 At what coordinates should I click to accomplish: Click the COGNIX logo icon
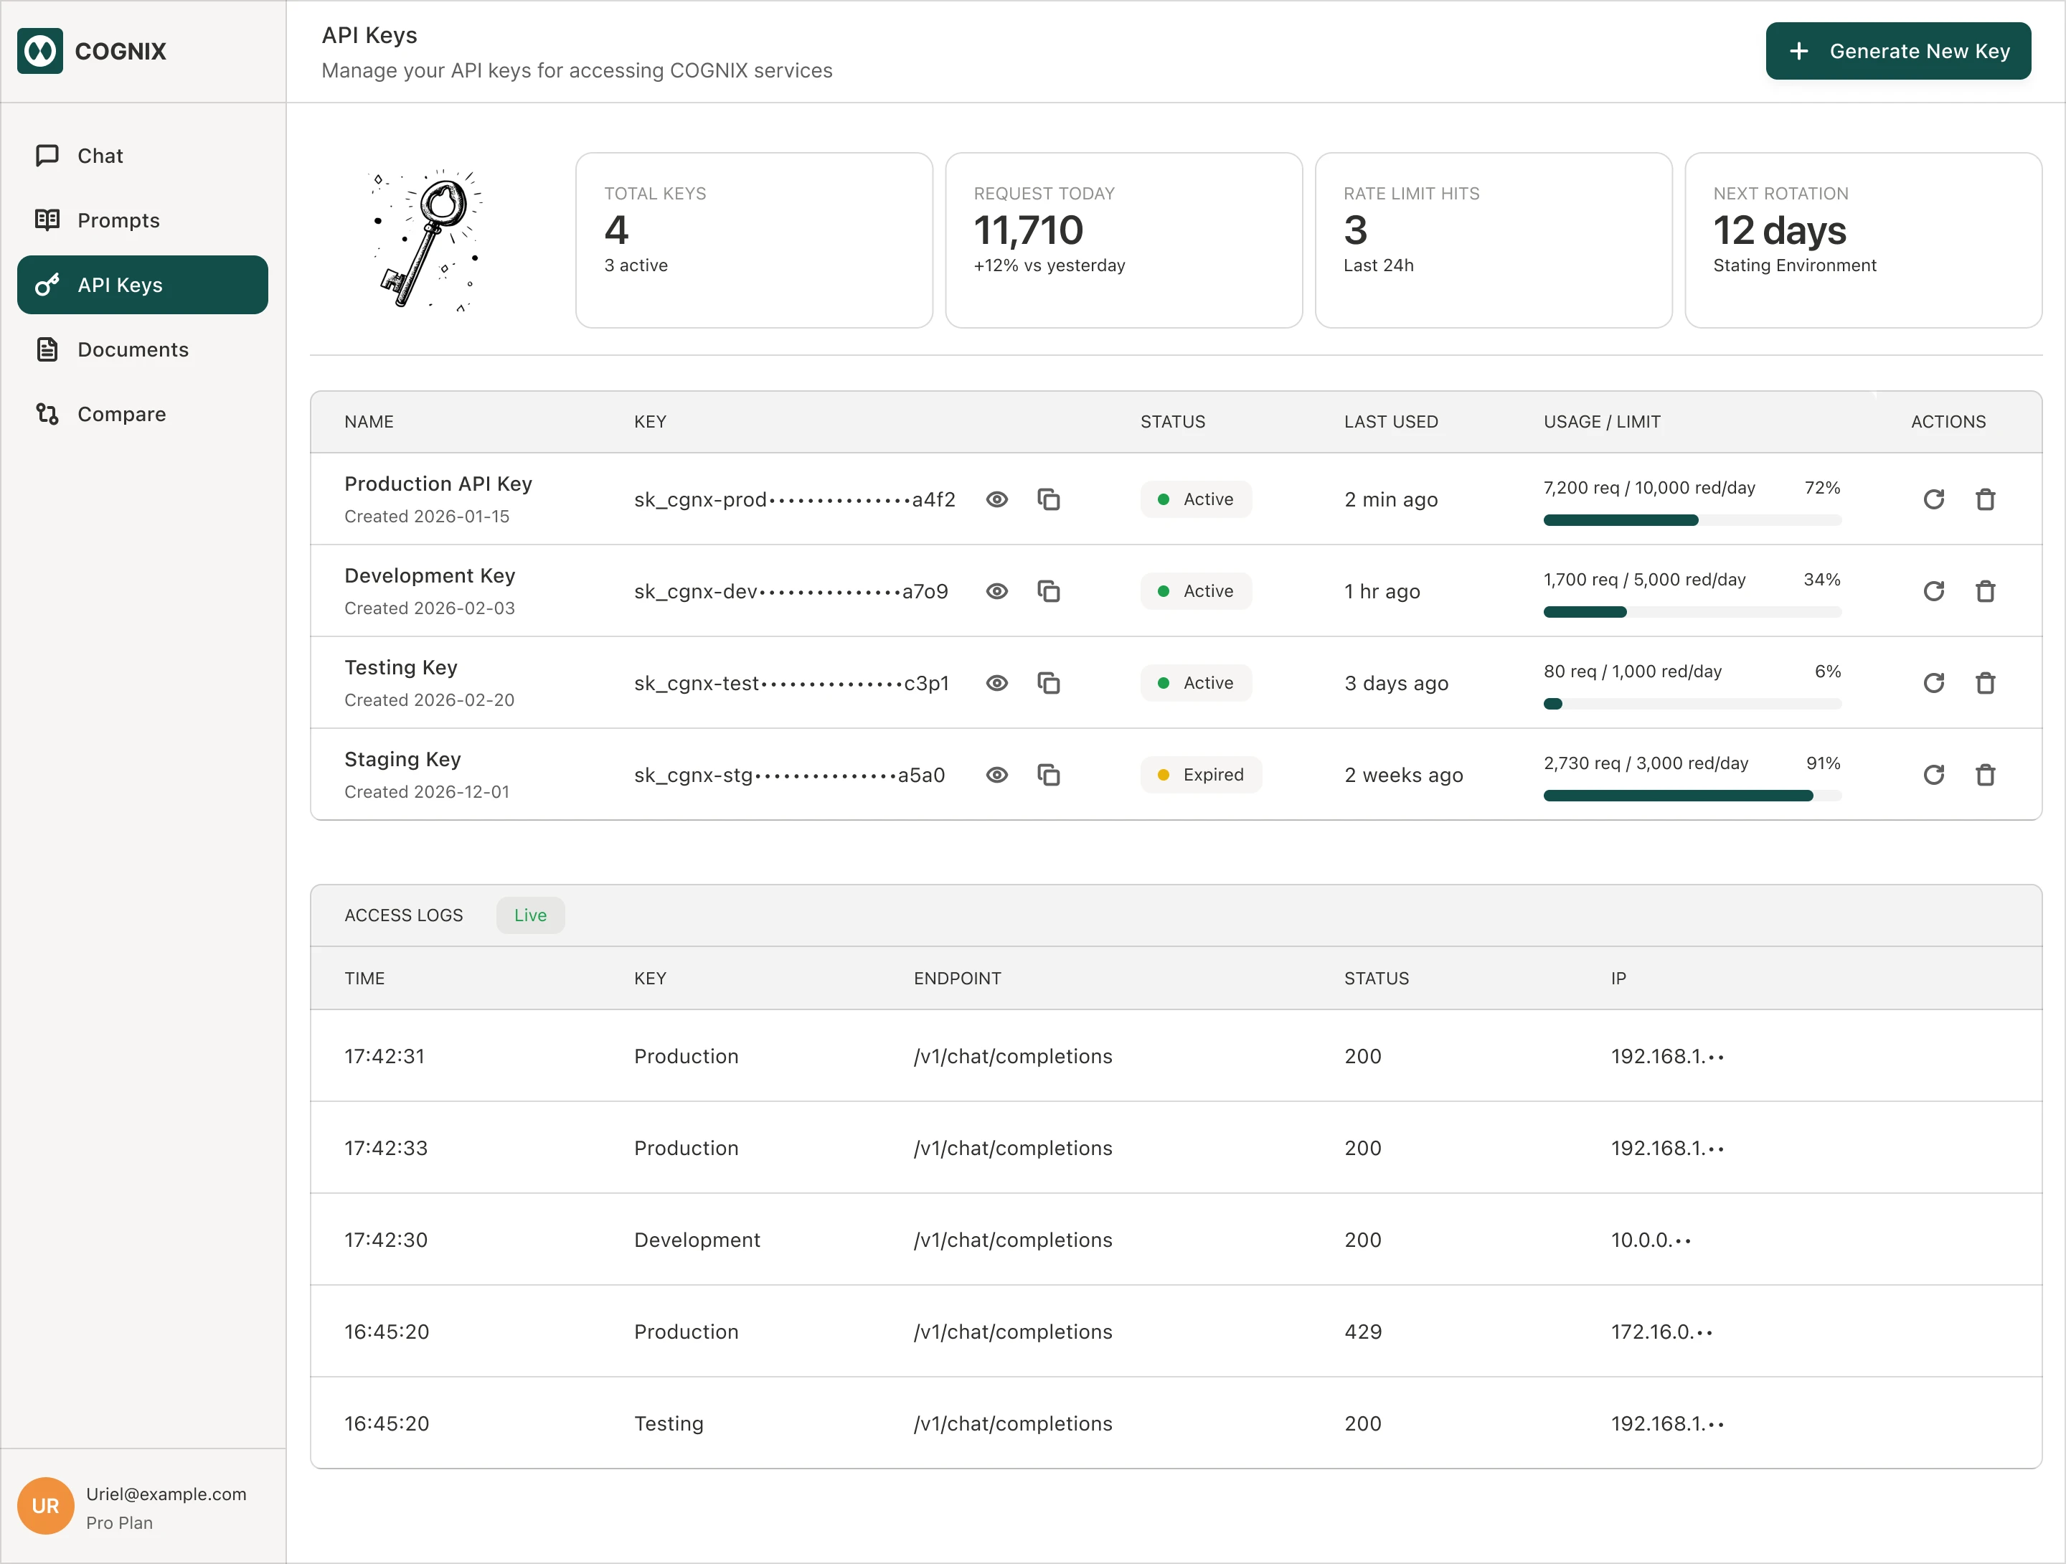pyautogui.click(x=40, y=52)
